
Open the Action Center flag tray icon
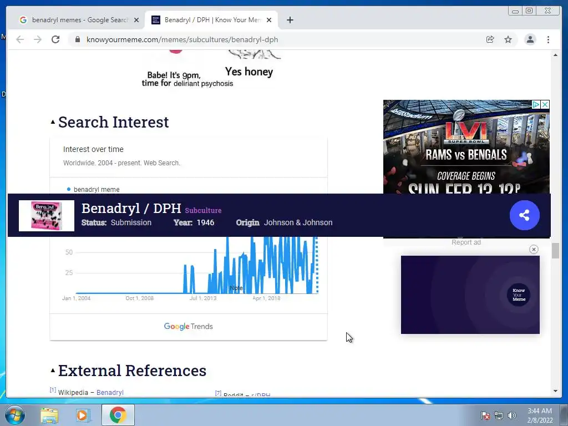(x=485, y=415)
